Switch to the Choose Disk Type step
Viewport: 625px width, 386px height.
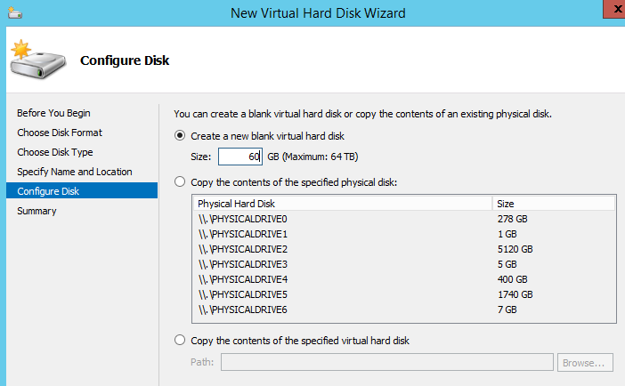point(54,152)
